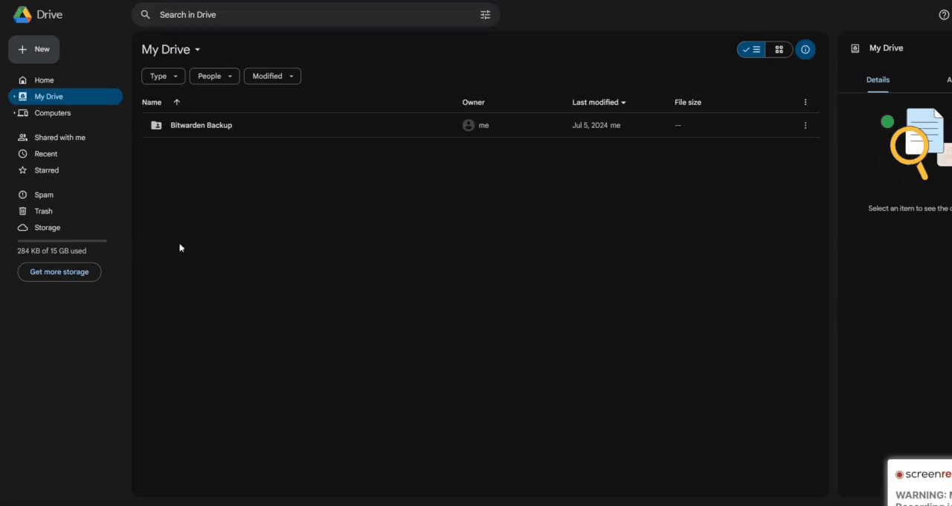
Task: Open Recent files list
Action: [45, 154]
